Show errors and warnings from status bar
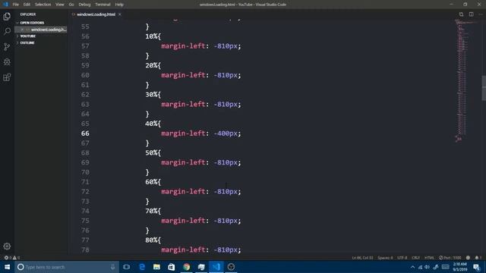This screenshot has height=273, width=486. 12,258
